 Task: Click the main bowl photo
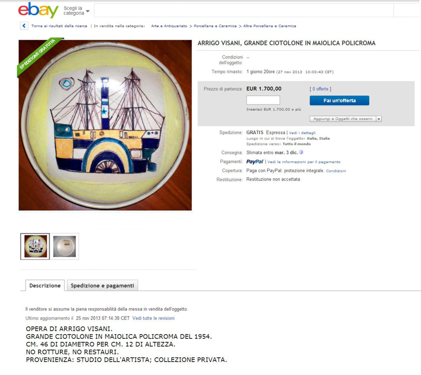click(105, 125)
